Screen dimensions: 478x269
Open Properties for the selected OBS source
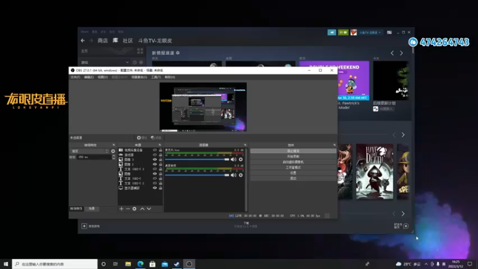pyautogui.click(x=142, y=138)
